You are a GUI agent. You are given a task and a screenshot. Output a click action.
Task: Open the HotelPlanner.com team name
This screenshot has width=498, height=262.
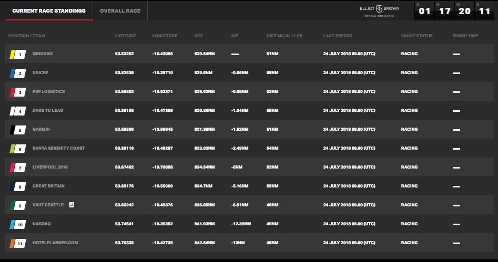[x=55, y=243]
